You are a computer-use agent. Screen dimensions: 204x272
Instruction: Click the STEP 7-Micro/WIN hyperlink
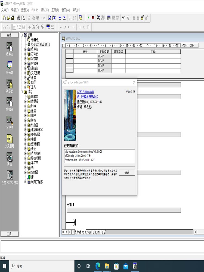tap(85, 92)
